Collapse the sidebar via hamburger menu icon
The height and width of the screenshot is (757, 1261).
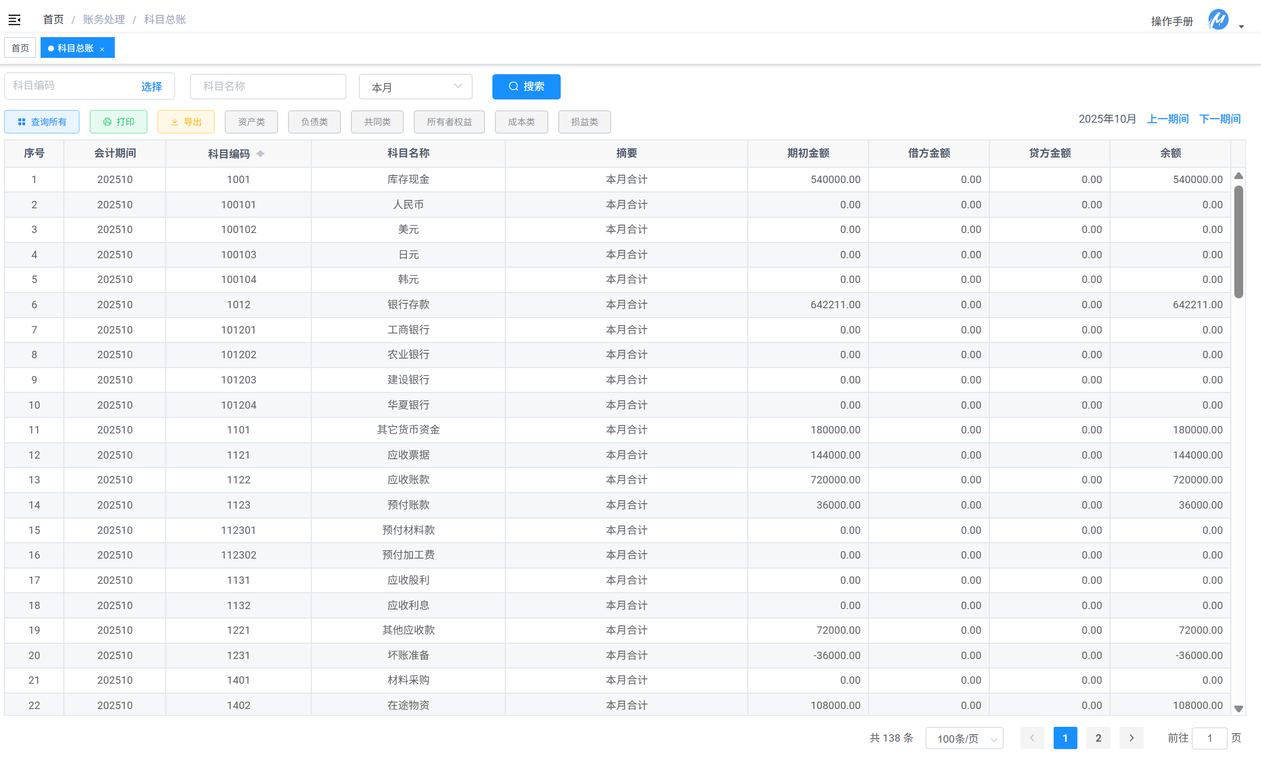click(x=14, y=20)
